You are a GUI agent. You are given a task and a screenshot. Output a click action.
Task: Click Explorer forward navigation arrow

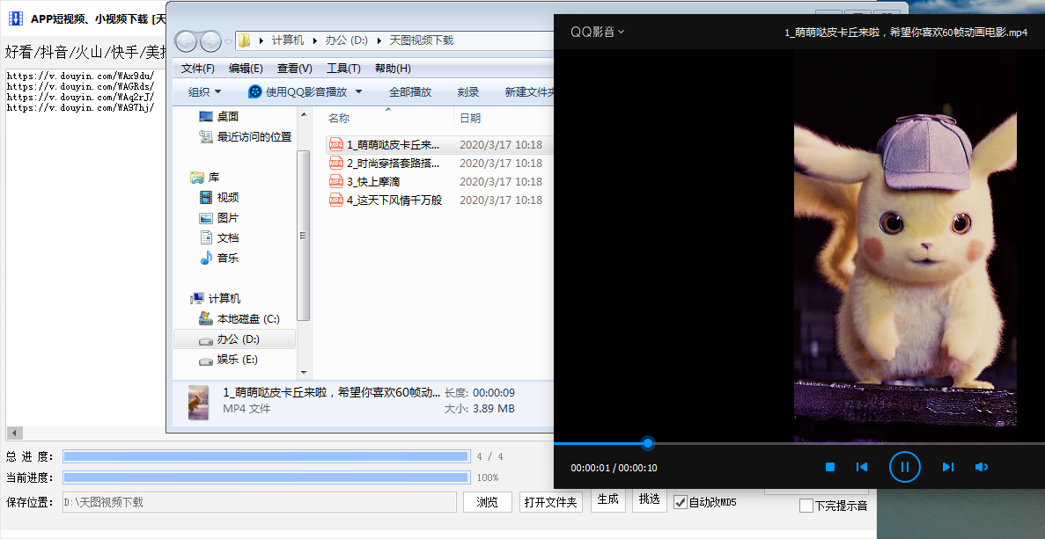[210, 41]
